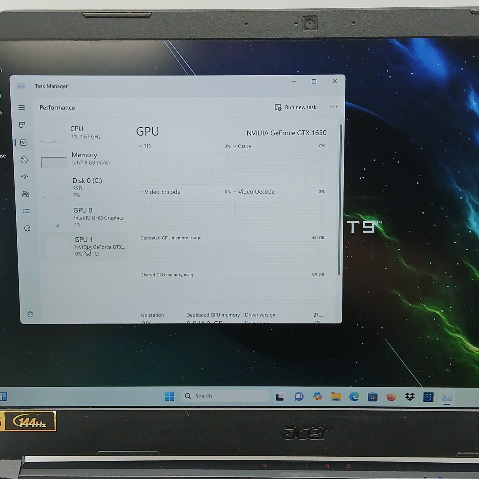Open the Chat app on taskbar
The width and height of the screenshot is (479, 479).
coord(299,396)
